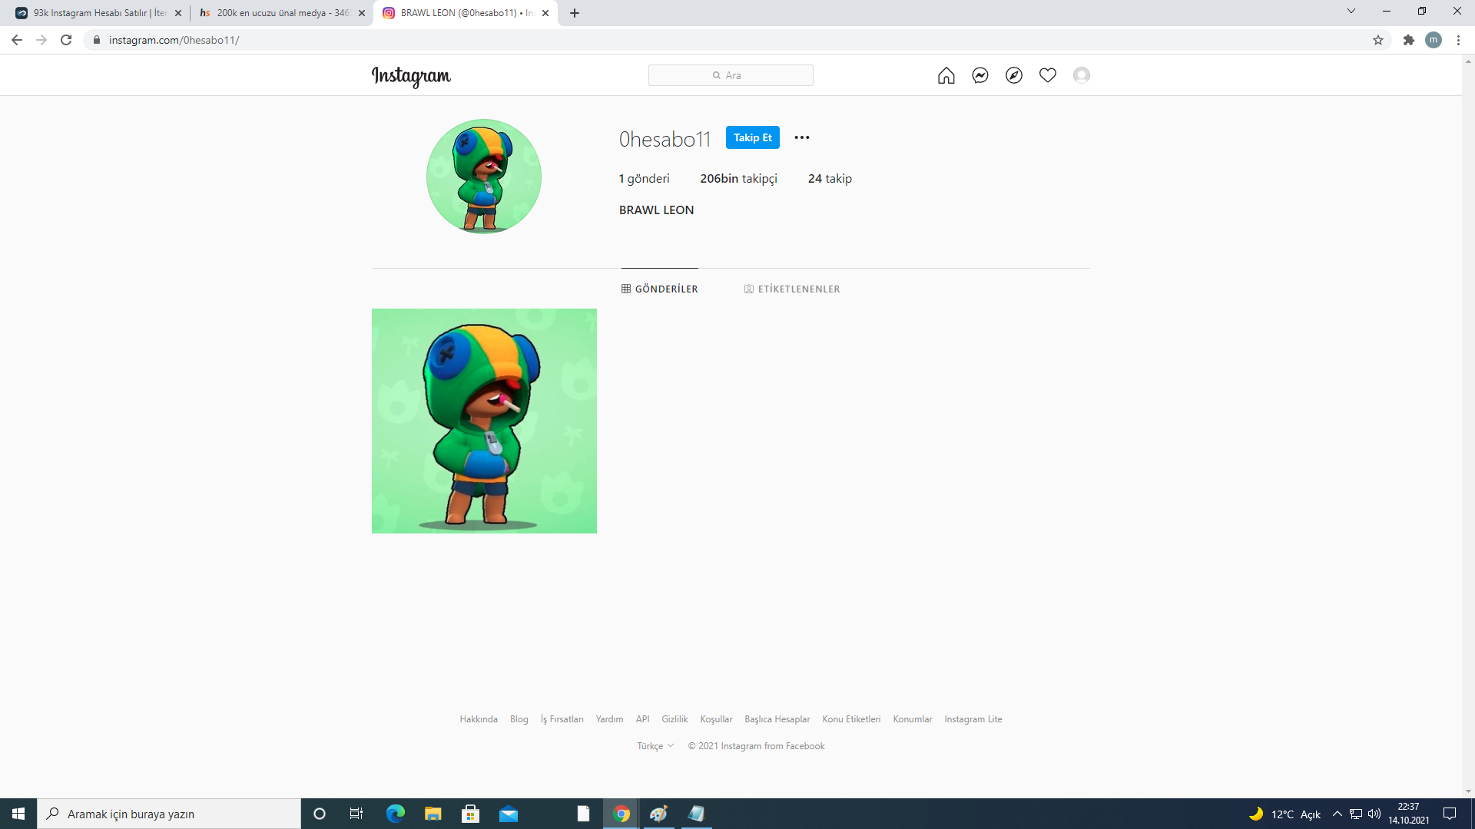Click the Instagram logo

[x=411, y=76]
